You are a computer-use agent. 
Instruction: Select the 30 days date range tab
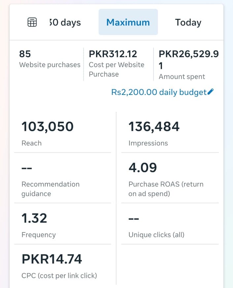click(x=65, y=22)
